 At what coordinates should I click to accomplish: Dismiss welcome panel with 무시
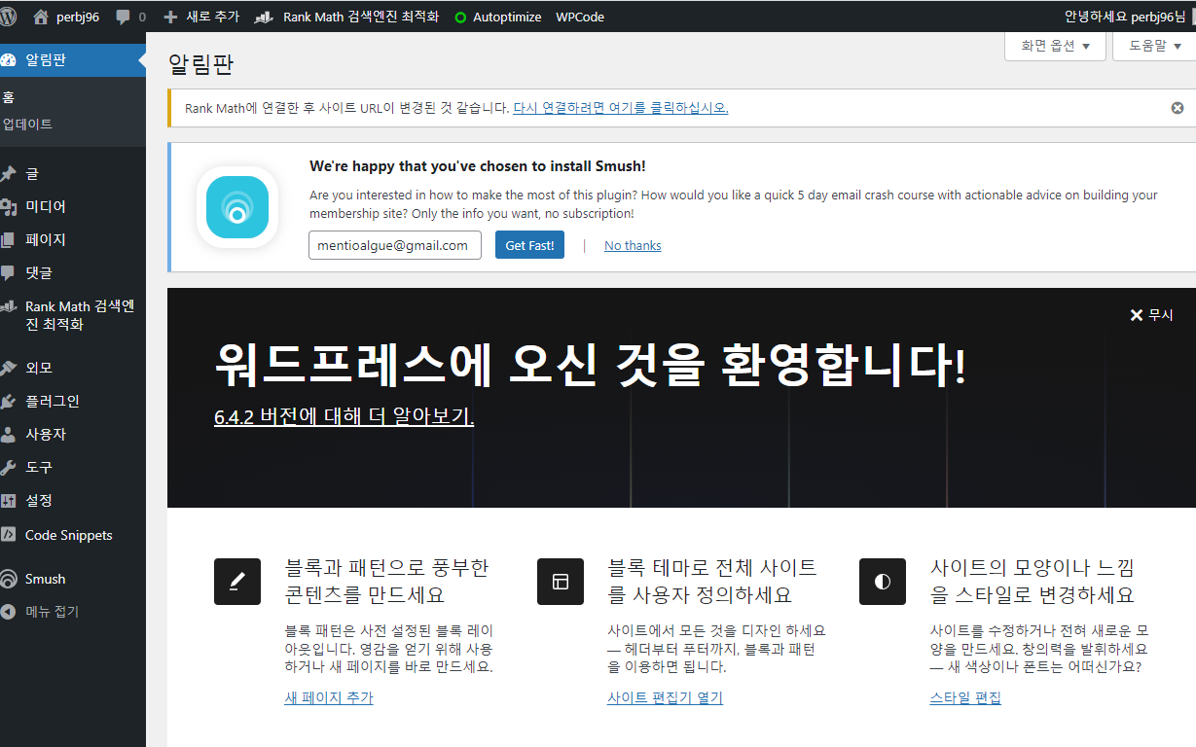point(1151,315)
